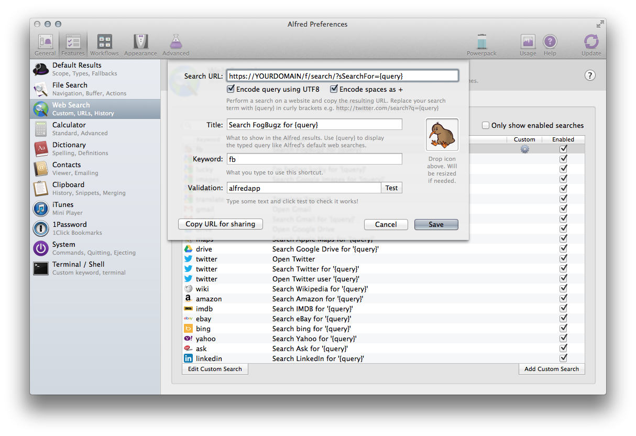
Task: Click the Google Drive icon for drive
Action: [x=188, y=249]
